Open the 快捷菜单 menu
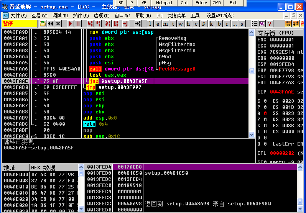This screenshot has height=213, width=306. click(176, 16)
